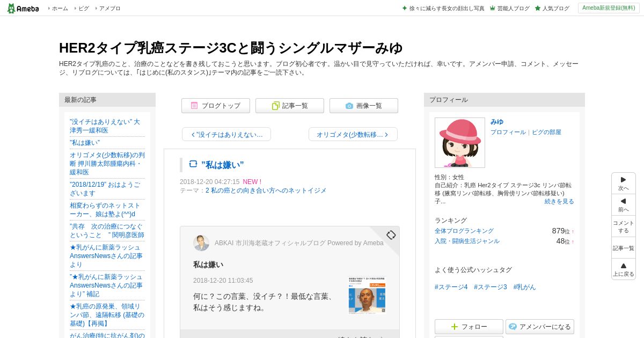Viewport: 644px width, 338px height.
Task: Click profile avatar image of みゆ
Action: click(x=460, y=143)
